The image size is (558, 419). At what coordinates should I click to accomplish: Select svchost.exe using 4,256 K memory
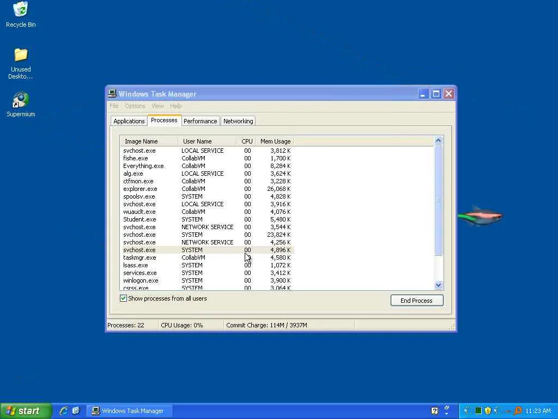click(207, 242)
